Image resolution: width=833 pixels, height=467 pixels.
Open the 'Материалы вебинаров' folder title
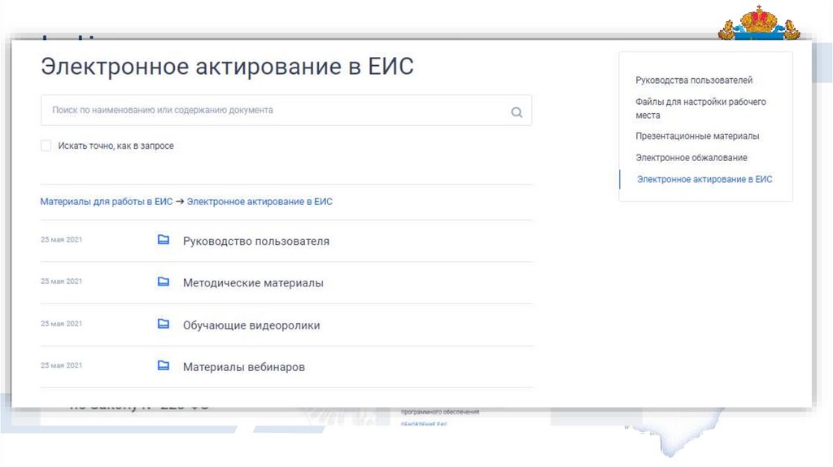pos(244,367)
